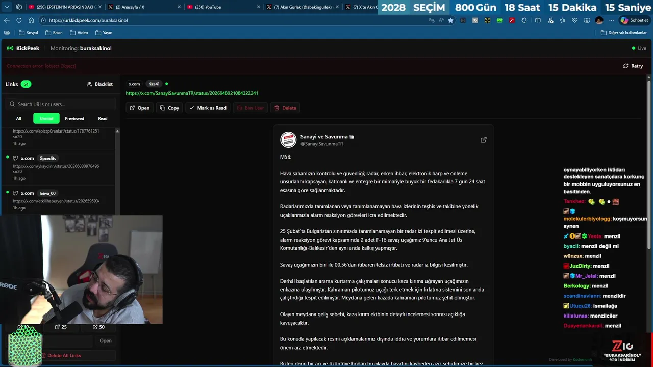Expand Diğer sık kullanılanlar folder
The height and width of the screenshot is (367, 653).
pos(623,33)
